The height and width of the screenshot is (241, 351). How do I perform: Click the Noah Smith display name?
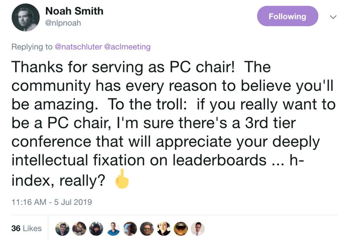(74, 11)
